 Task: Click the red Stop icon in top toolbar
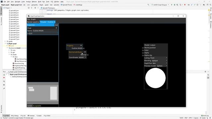pos(185,5)
